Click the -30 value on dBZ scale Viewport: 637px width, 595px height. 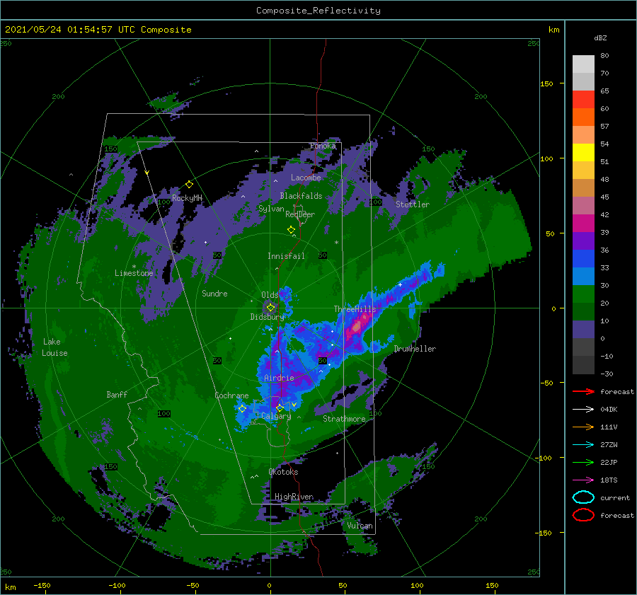[x=607, y=374]
